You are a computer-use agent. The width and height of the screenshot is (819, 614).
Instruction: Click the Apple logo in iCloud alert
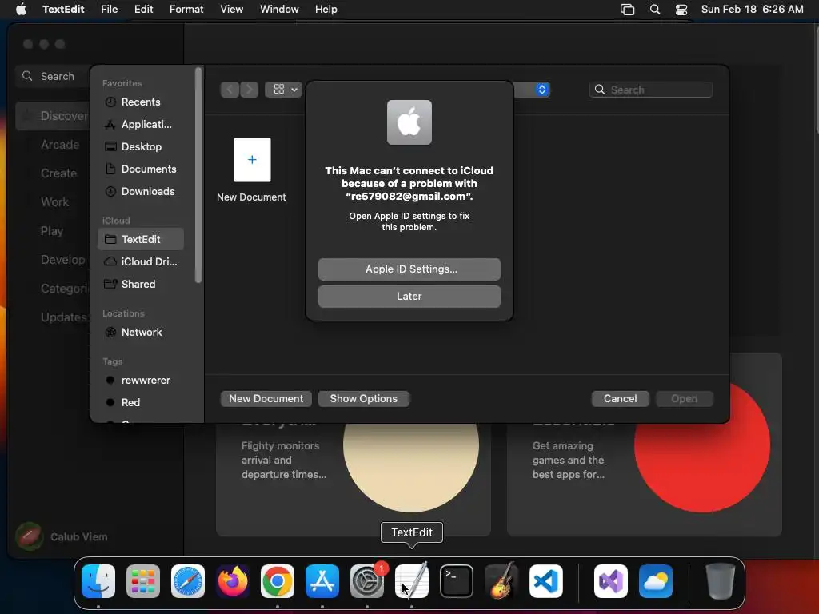click(x=409, y=122)
